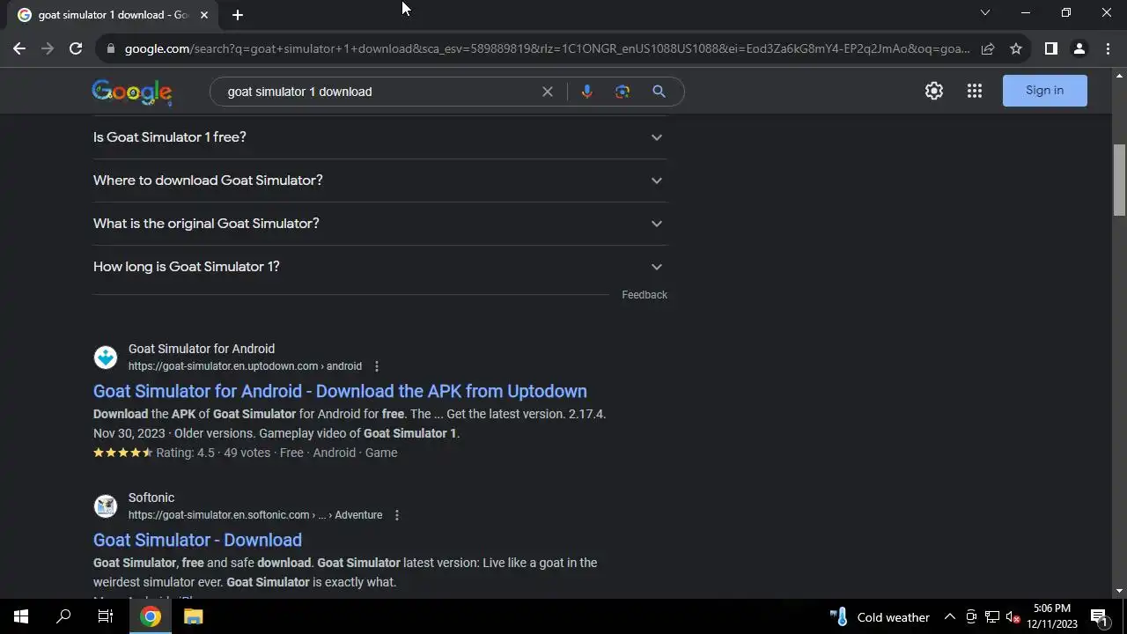Select the 'Goat Simulator for Android' site name
1127x634 pixels.
[202, 349]
